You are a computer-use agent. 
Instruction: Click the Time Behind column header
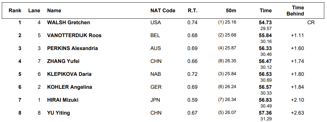point(295,11)
